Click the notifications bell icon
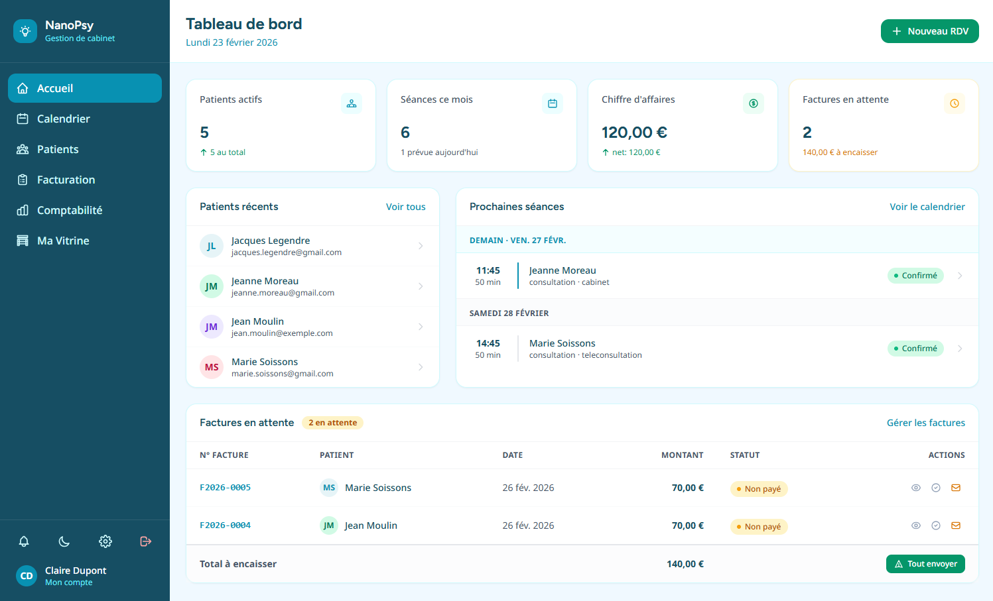This screenshot has height=601, width=993. pyautogui.click(x=24, y=541)
